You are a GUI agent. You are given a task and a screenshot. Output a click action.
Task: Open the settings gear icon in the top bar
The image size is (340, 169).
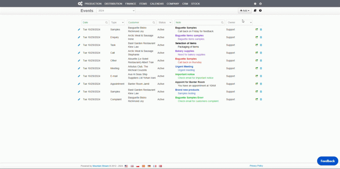click(255, 4)
